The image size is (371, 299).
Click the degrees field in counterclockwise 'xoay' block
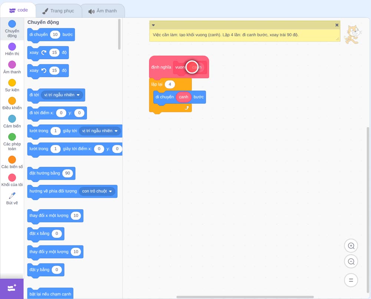55,70
